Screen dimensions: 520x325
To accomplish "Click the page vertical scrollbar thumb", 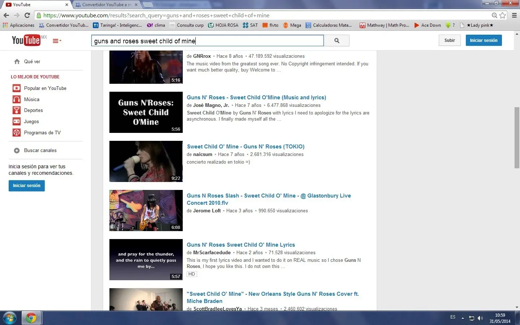I will [x=517, y=137].
